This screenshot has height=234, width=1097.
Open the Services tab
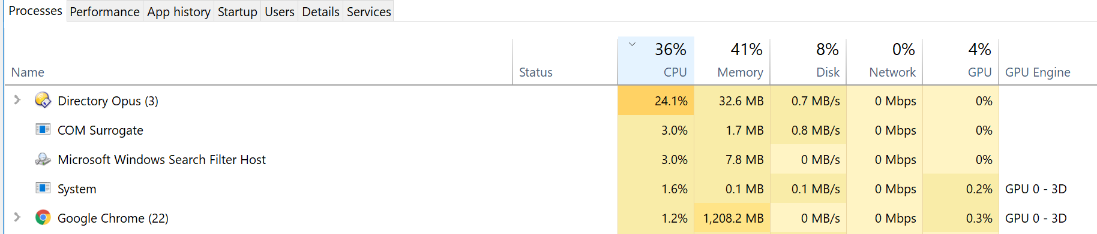368,11
